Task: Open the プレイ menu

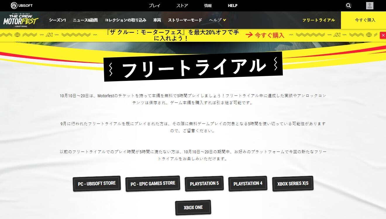Action: (x=154, y=6)
